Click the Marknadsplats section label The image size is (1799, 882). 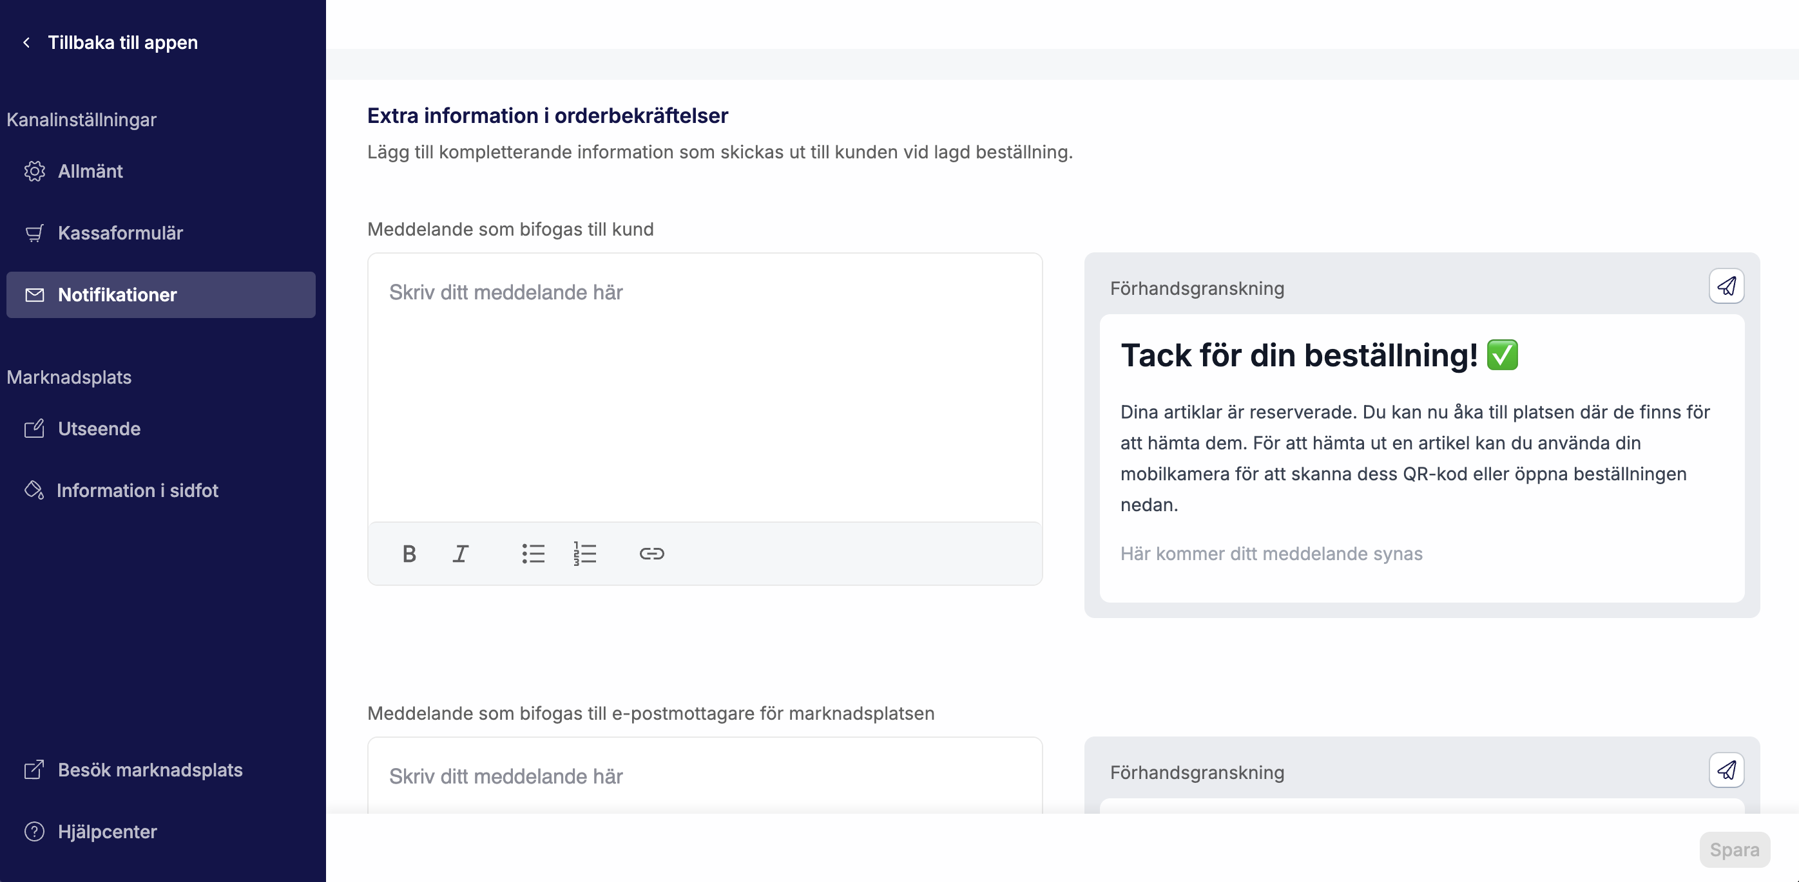pyautogui.click(x=68, y=377)
